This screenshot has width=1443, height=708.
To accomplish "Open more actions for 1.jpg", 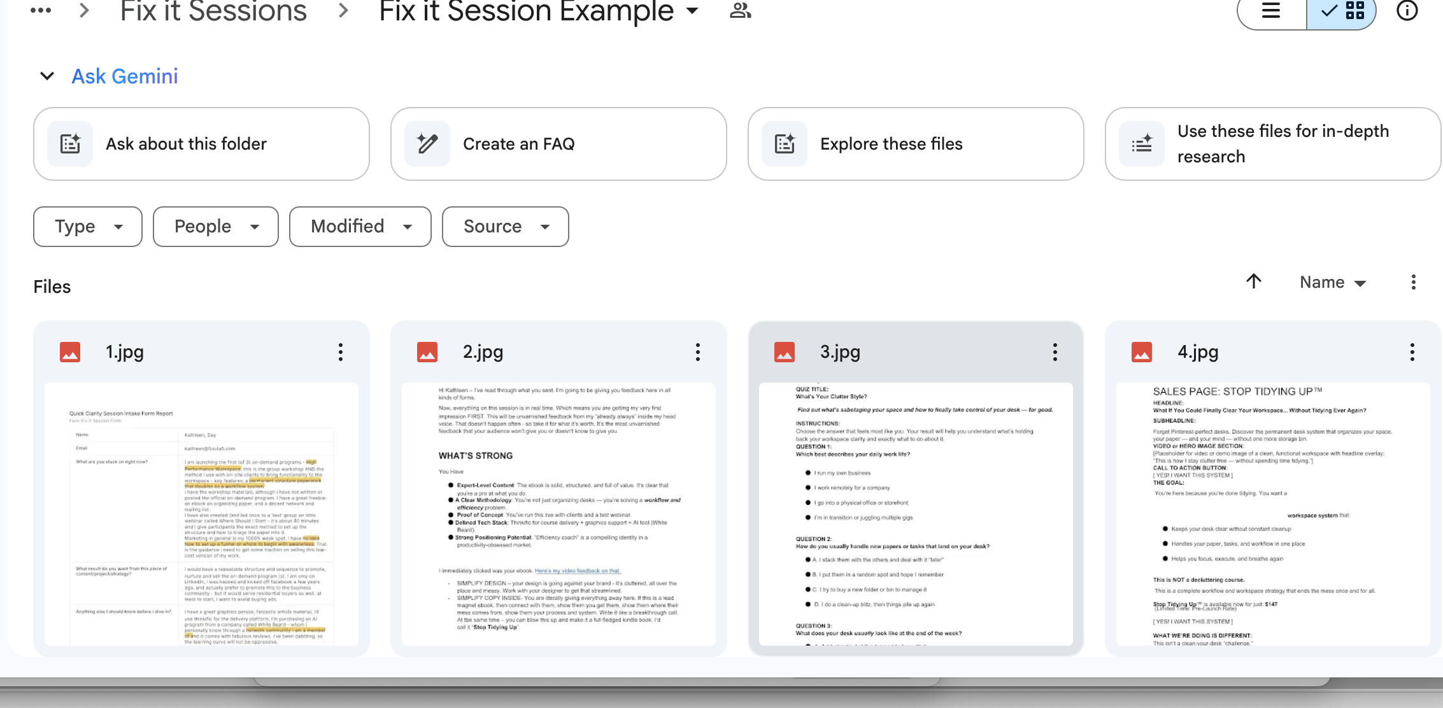I will pyautogui.click(x=341, y=352).
